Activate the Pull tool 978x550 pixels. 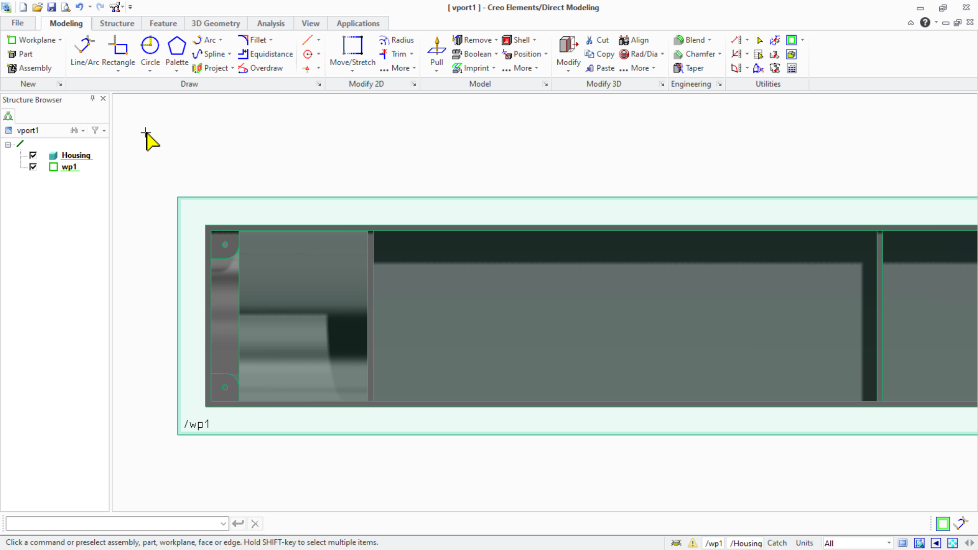pyautogui.click(x=436, y=51)
